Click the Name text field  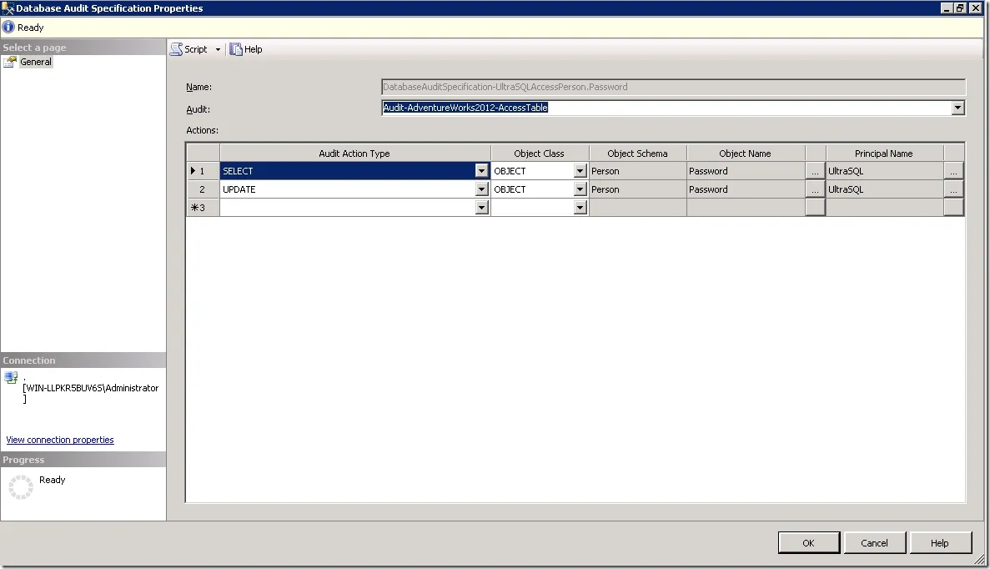tap(673, 87)
